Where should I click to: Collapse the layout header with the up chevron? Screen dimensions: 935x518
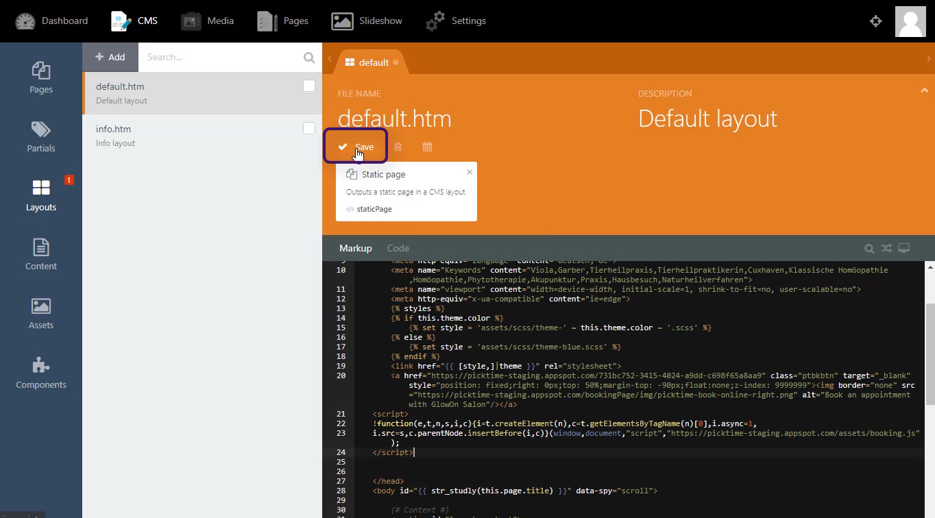pos(923,90)
